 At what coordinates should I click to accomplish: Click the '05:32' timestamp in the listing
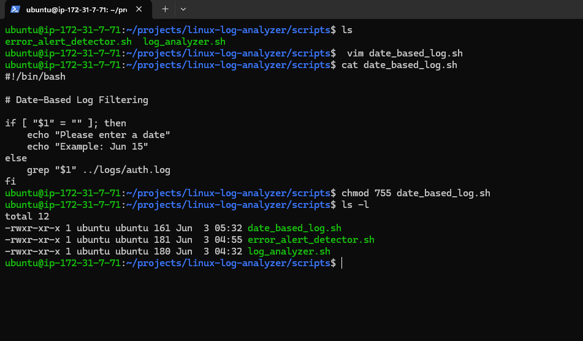tap(228, 228)
